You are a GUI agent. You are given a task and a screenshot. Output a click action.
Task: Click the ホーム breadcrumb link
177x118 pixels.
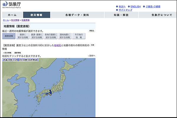click(x=6, y=20)
